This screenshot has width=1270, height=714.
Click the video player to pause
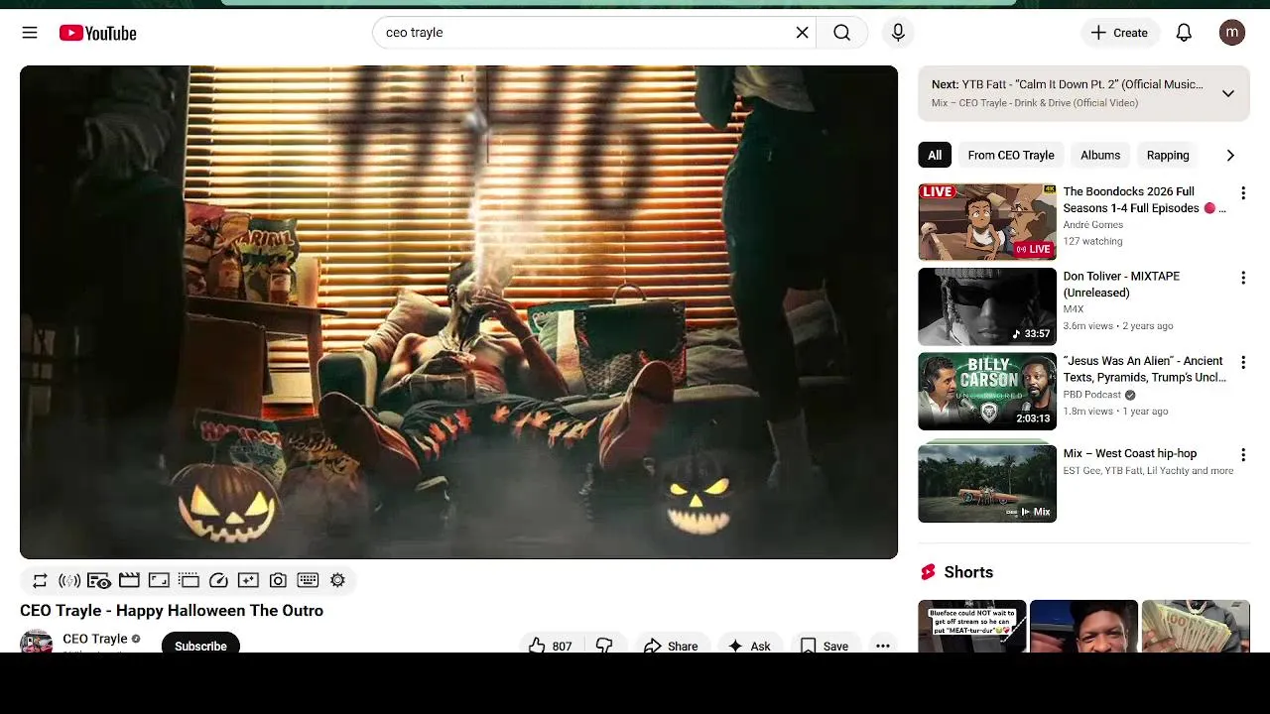pos(458,312)
